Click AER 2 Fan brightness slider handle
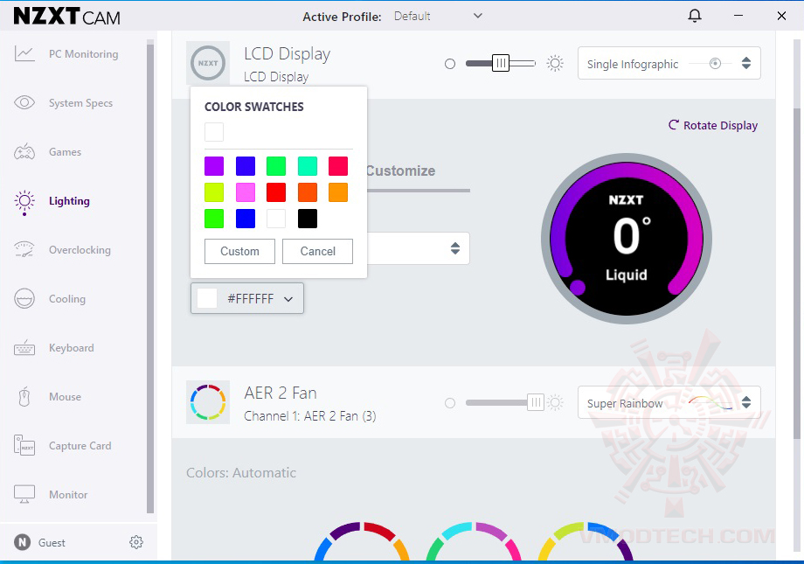Screen dimensions: 804x564 [x=536, y=402]
